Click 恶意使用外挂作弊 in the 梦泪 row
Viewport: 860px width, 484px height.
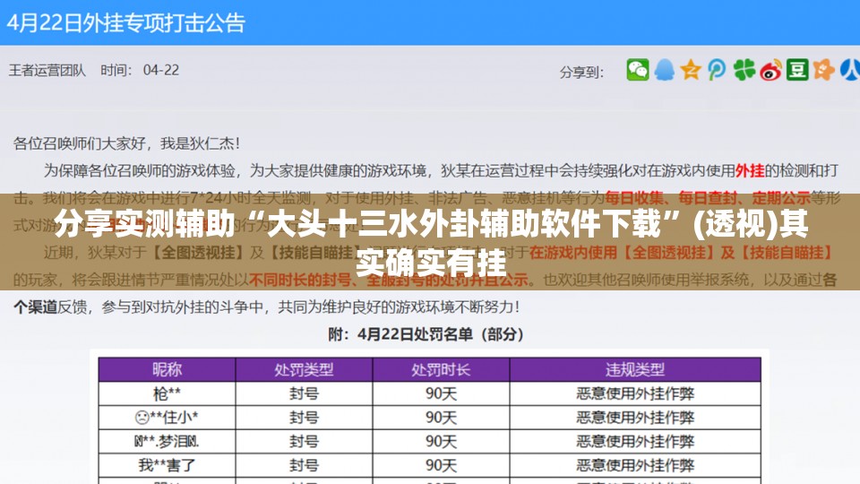[x=635, y=441]
